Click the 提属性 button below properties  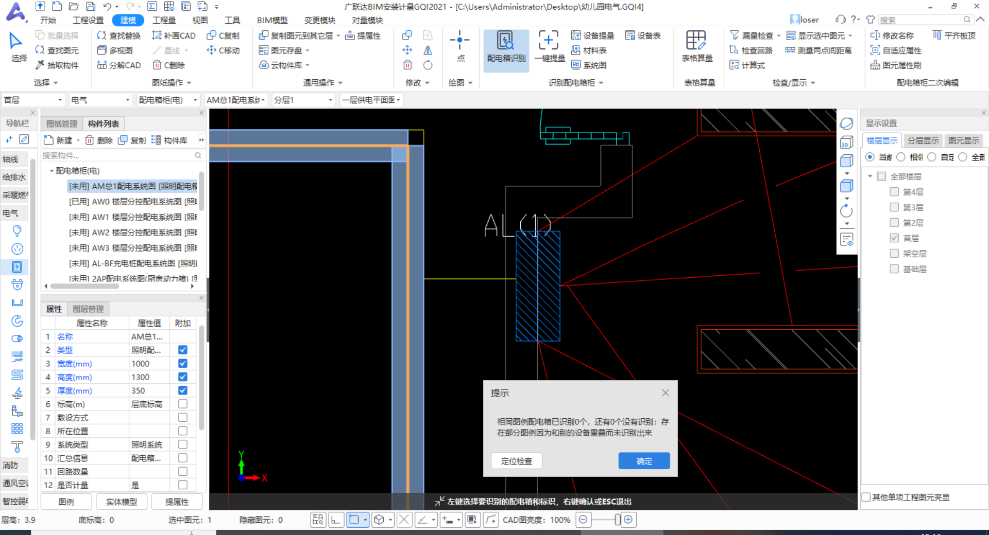click(177, 502)
